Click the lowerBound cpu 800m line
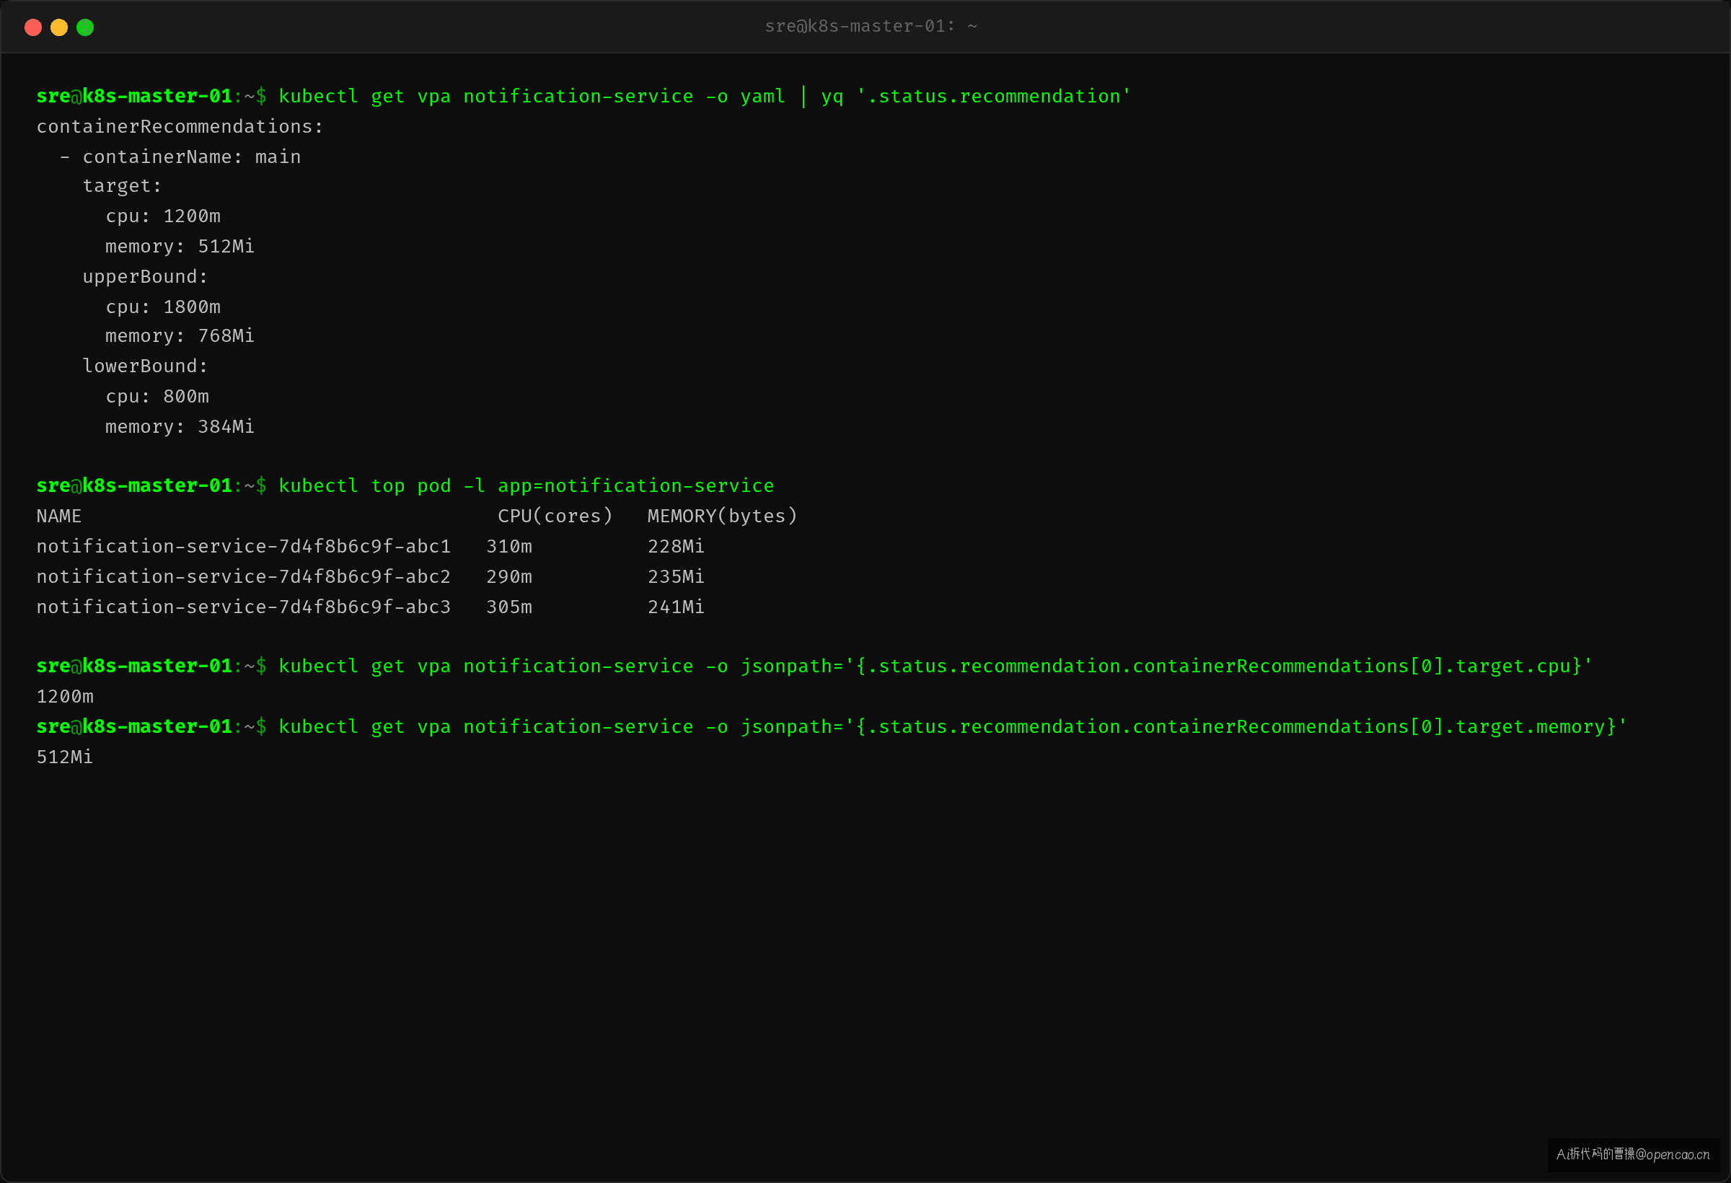The width and height of the screenshot is (1731, 1183). 157,396
